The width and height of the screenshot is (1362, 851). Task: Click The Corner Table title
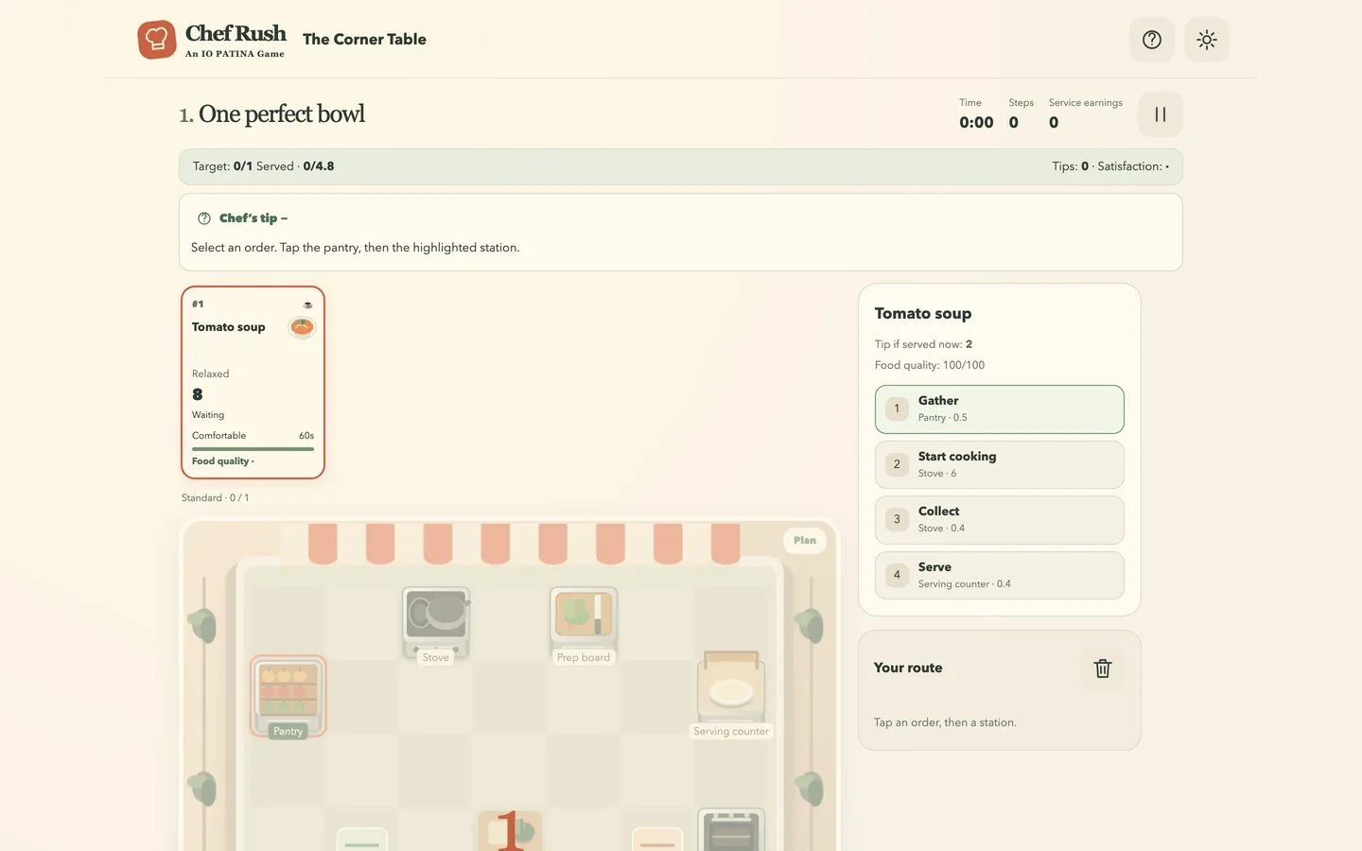tap(364, 40)
